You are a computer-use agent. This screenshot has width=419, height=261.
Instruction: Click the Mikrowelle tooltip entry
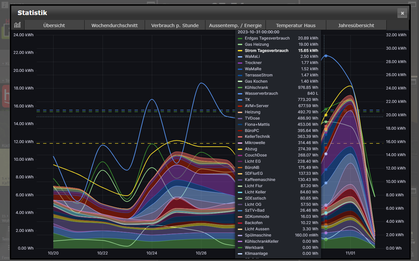pyautogui.click(x=278, y=143)
